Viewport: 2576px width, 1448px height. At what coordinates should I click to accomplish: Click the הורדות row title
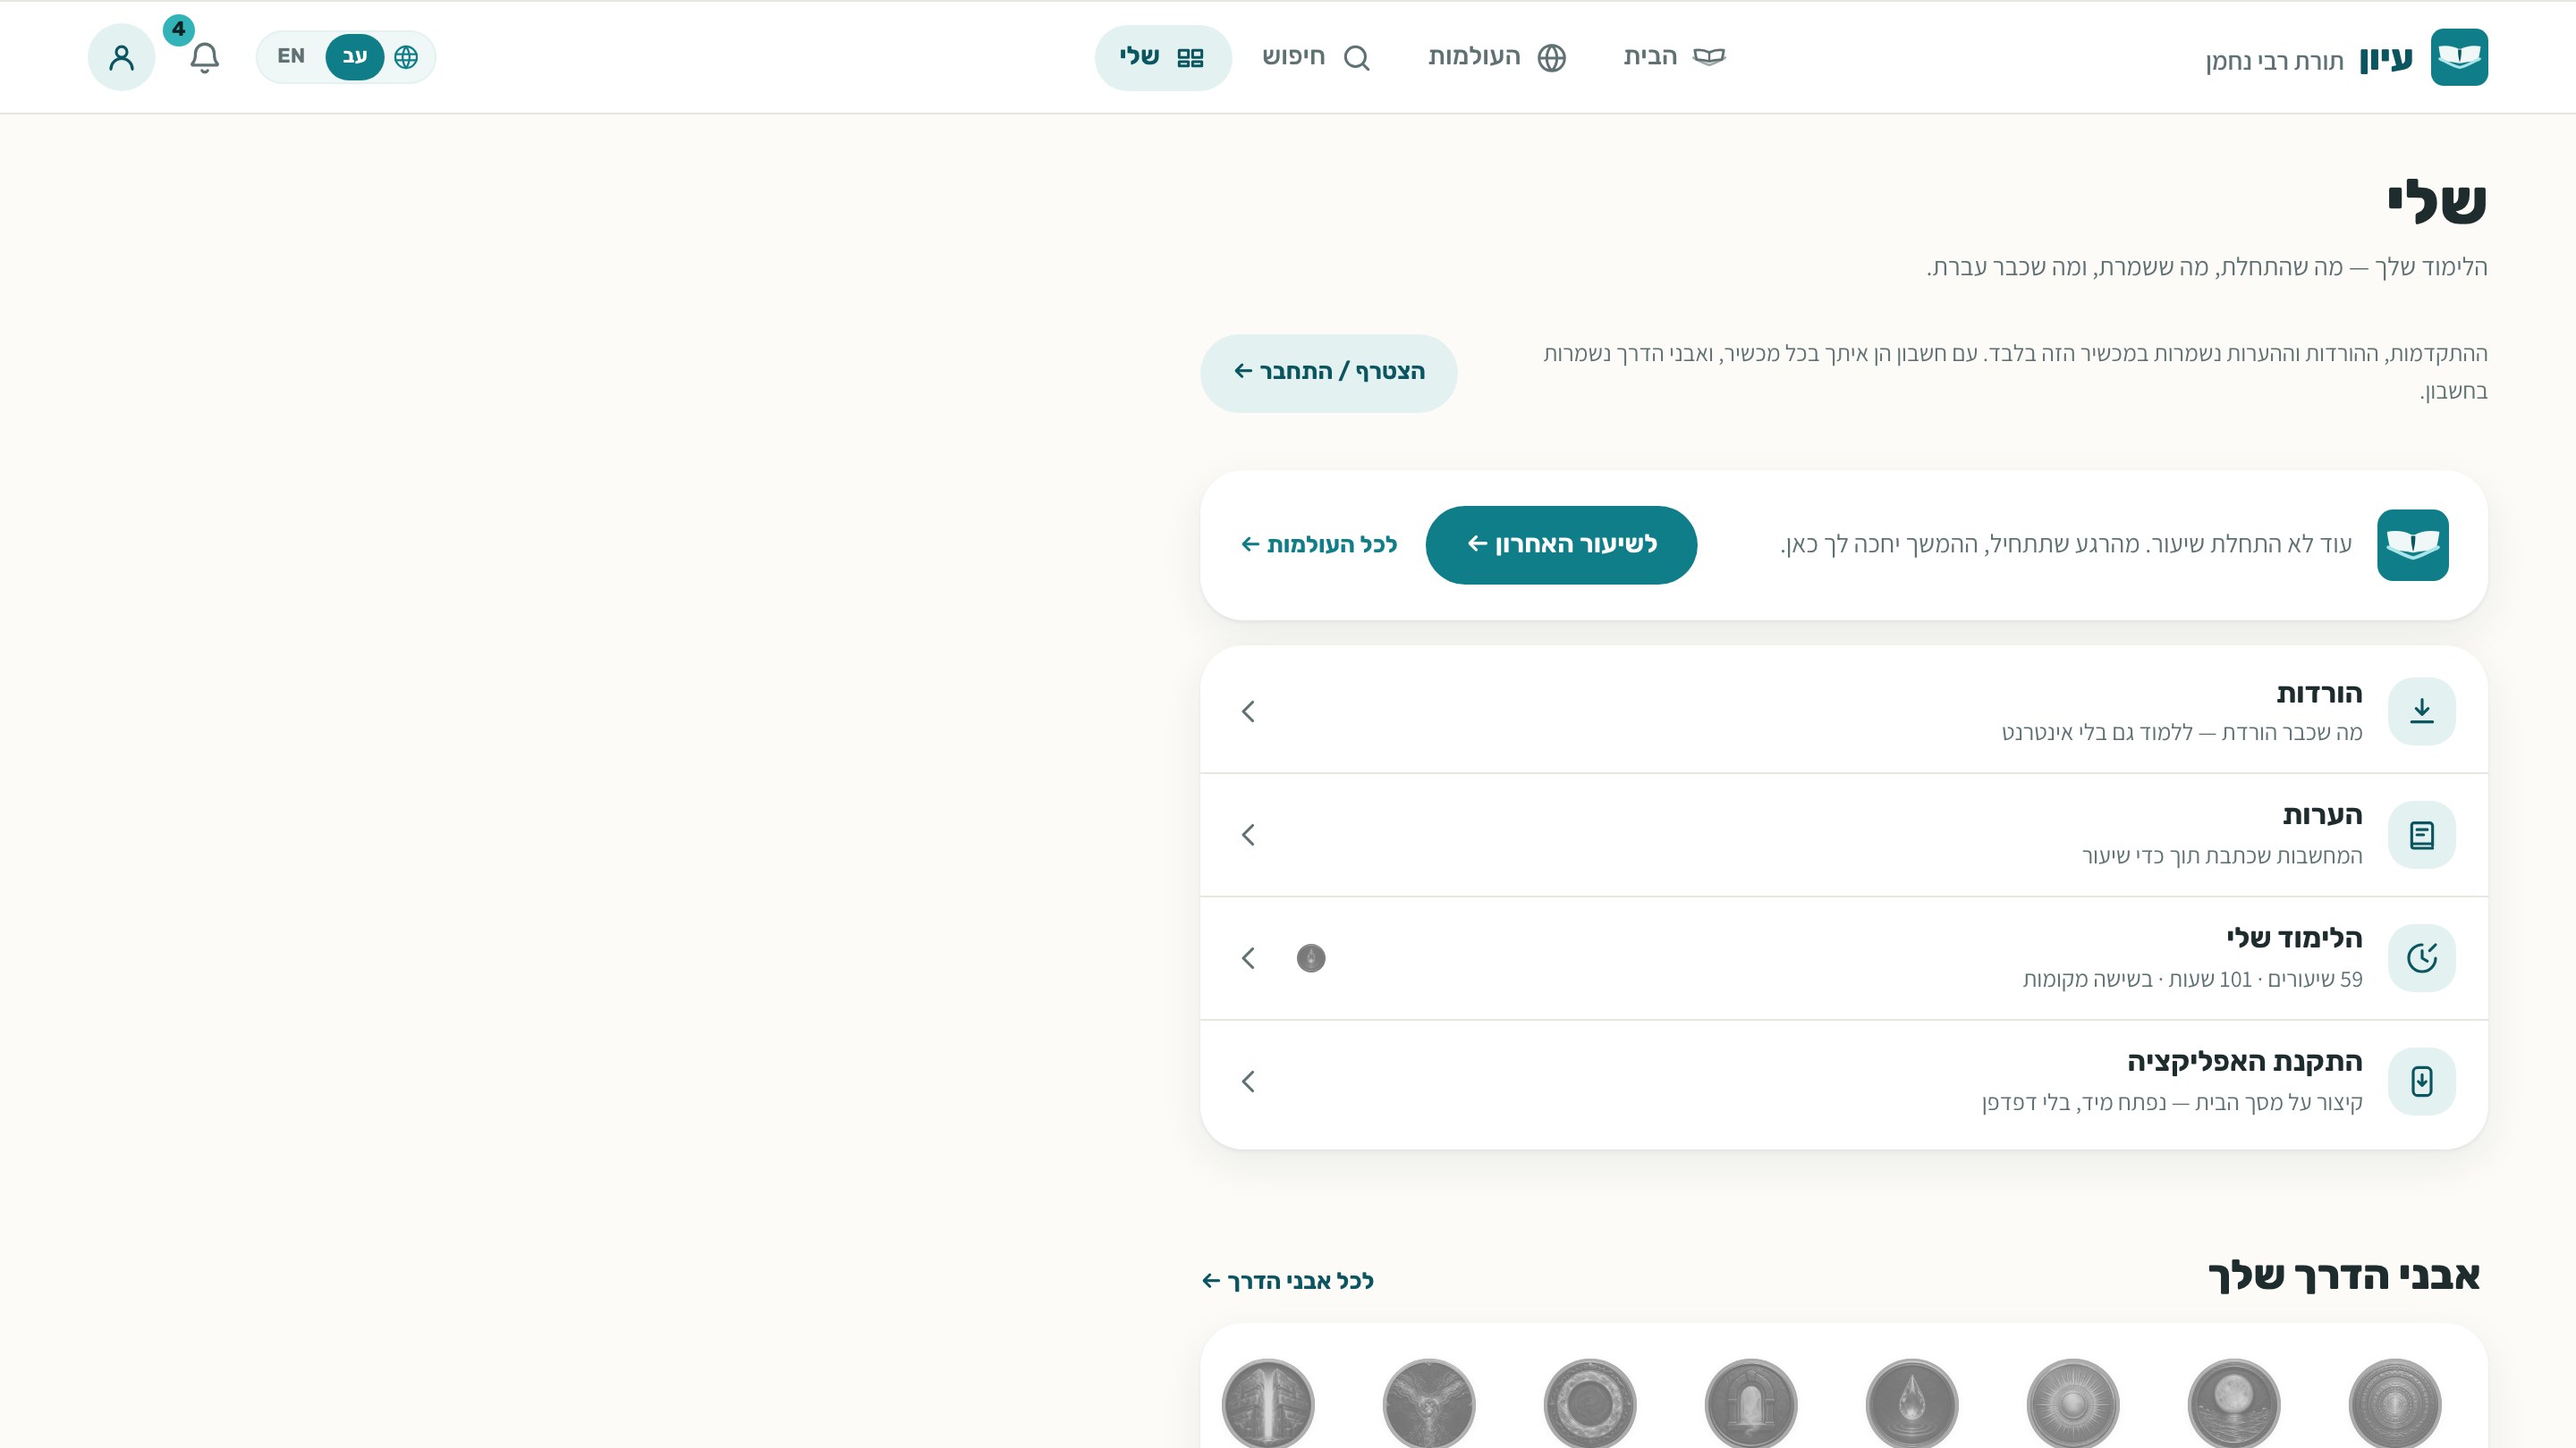(2319, 693)
